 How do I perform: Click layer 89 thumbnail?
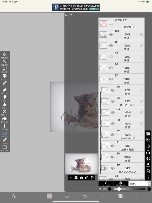[x=105, y=168]
